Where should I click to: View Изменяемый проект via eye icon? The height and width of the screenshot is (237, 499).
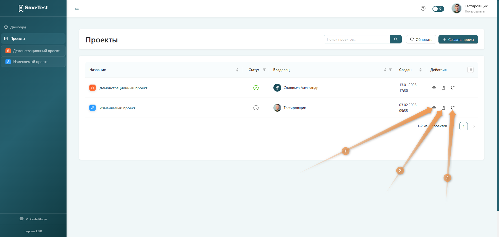434,108
